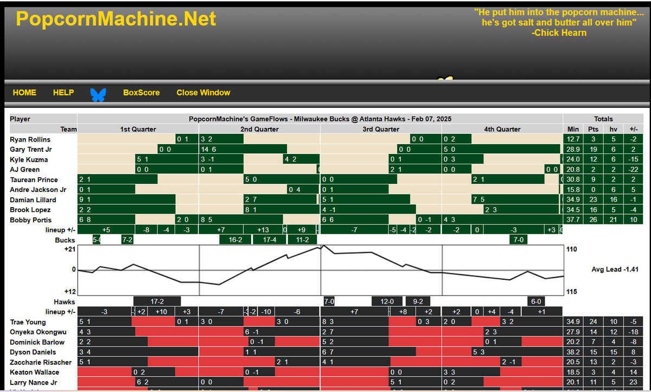
Task: Select player name Kyle Kuzma
Action: (x=29, y=159)
